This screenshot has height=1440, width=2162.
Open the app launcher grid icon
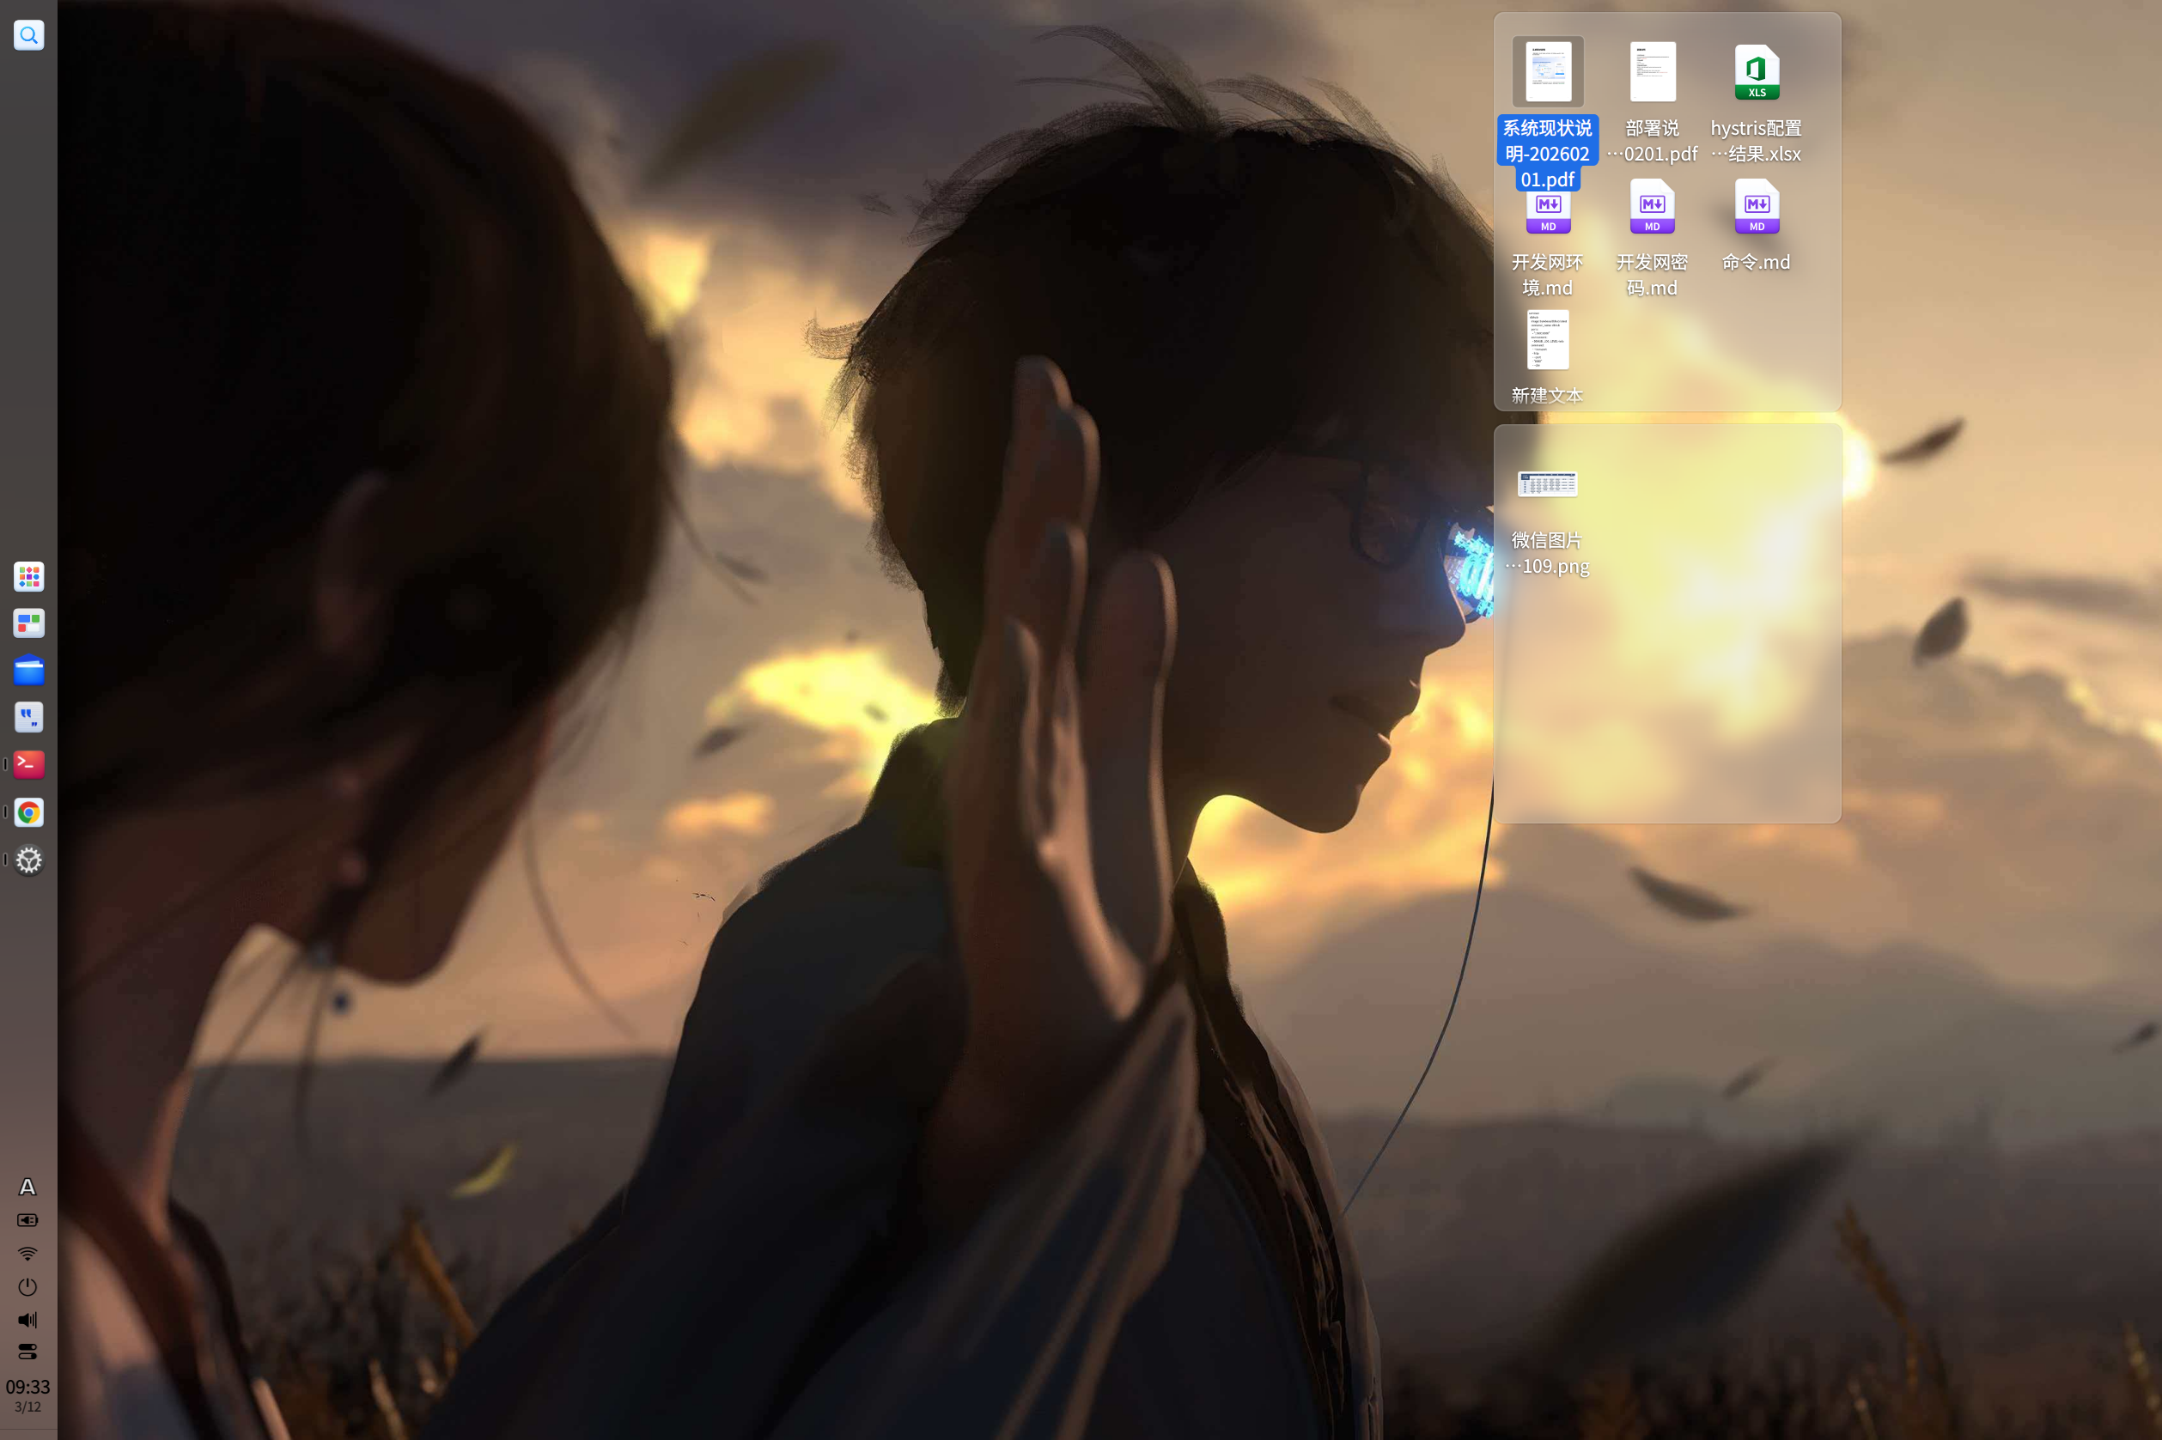click(28, 577)
